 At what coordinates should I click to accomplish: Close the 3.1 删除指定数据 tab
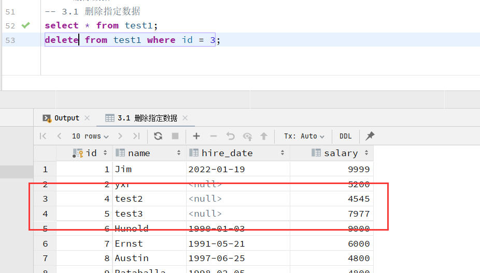185,118
